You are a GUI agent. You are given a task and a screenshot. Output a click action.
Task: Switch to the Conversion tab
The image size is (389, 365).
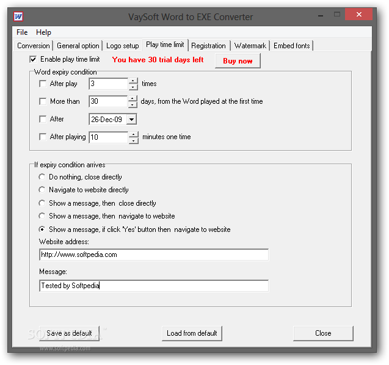point(33,46)
